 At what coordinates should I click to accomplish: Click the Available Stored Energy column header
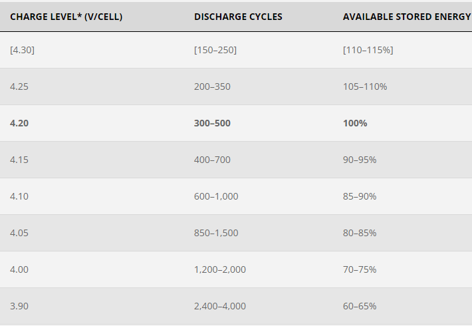point(407,17)
